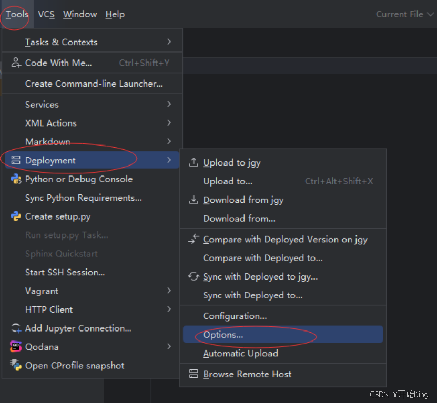The image size is (437, 403).
Task: Open deployment Configuration...
Action: pyautogui.click(x=283, y=316)
